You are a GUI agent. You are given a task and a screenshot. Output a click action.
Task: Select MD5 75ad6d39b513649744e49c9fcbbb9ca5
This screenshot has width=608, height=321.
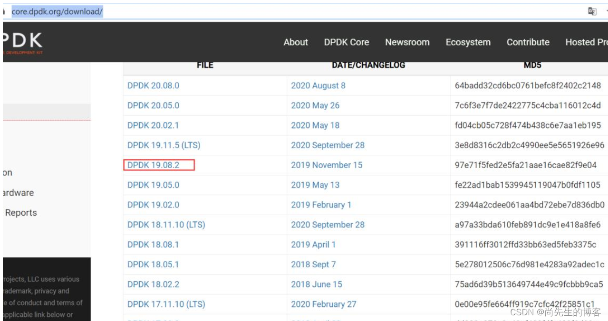tap(529, 284)
